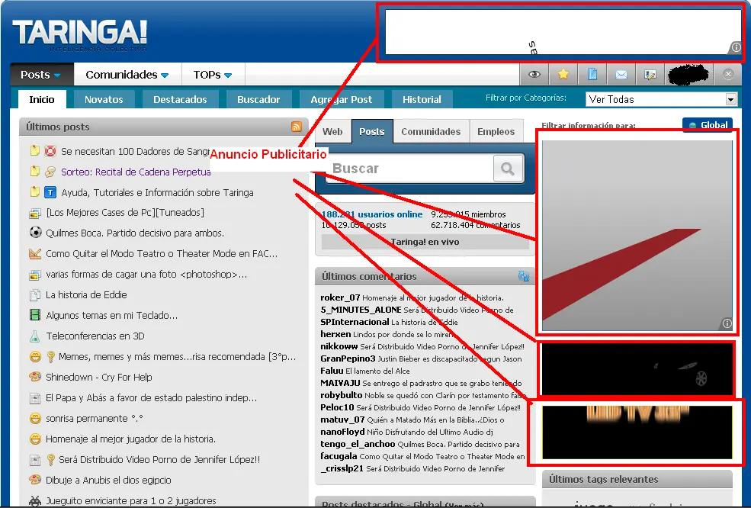
Task: Click film icon beside Algunos temas en mi Teclado
Action: (x=35, y=315)
